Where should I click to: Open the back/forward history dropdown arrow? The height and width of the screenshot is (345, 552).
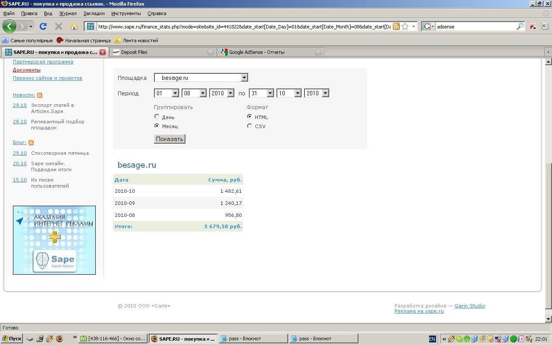(x=31, y=26)
